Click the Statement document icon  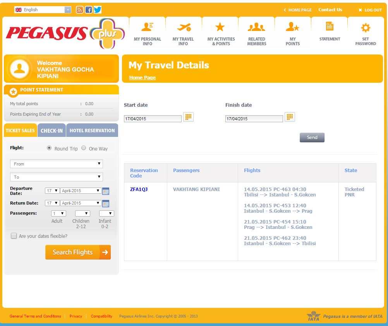pos(330,26)
